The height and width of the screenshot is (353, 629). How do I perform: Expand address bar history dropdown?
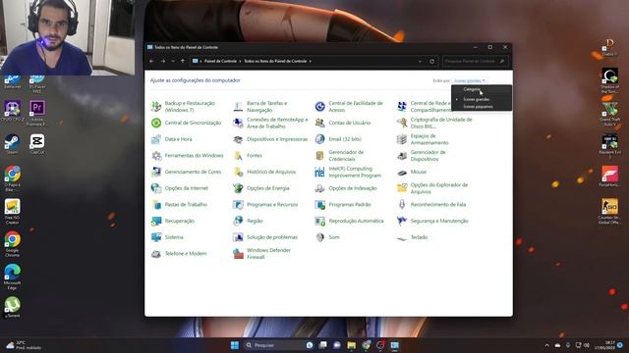coord(420,61)
